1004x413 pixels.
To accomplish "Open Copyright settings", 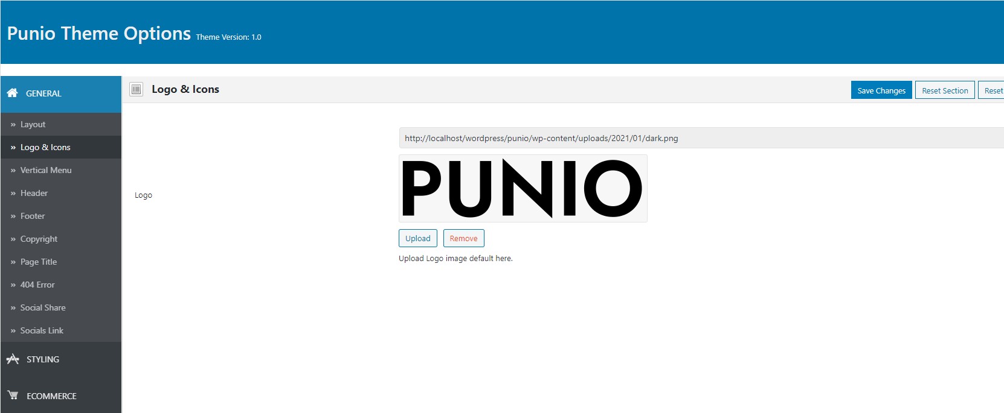I will tap(61, 239).
